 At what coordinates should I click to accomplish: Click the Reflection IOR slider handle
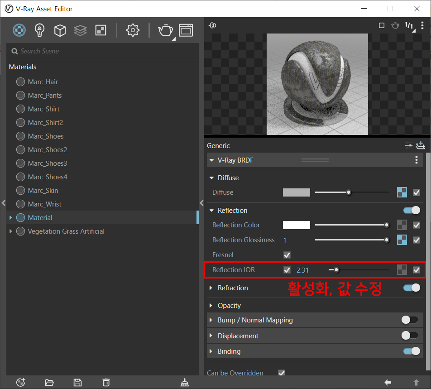(336, 270)
